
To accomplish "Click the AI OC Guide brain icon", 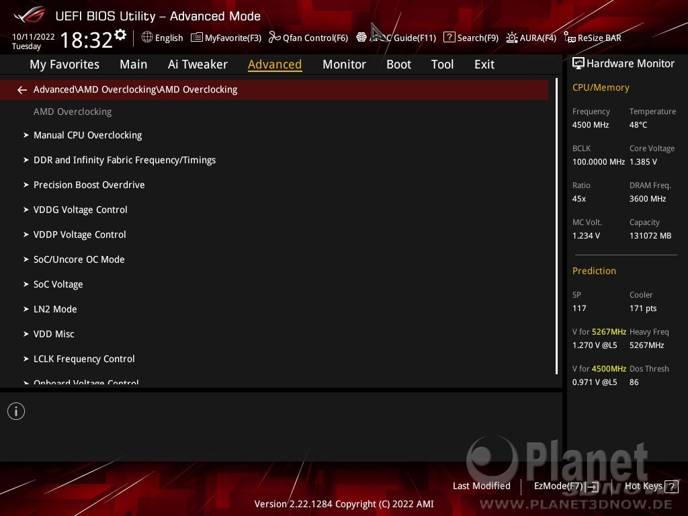I will click(x=361, y=38).
